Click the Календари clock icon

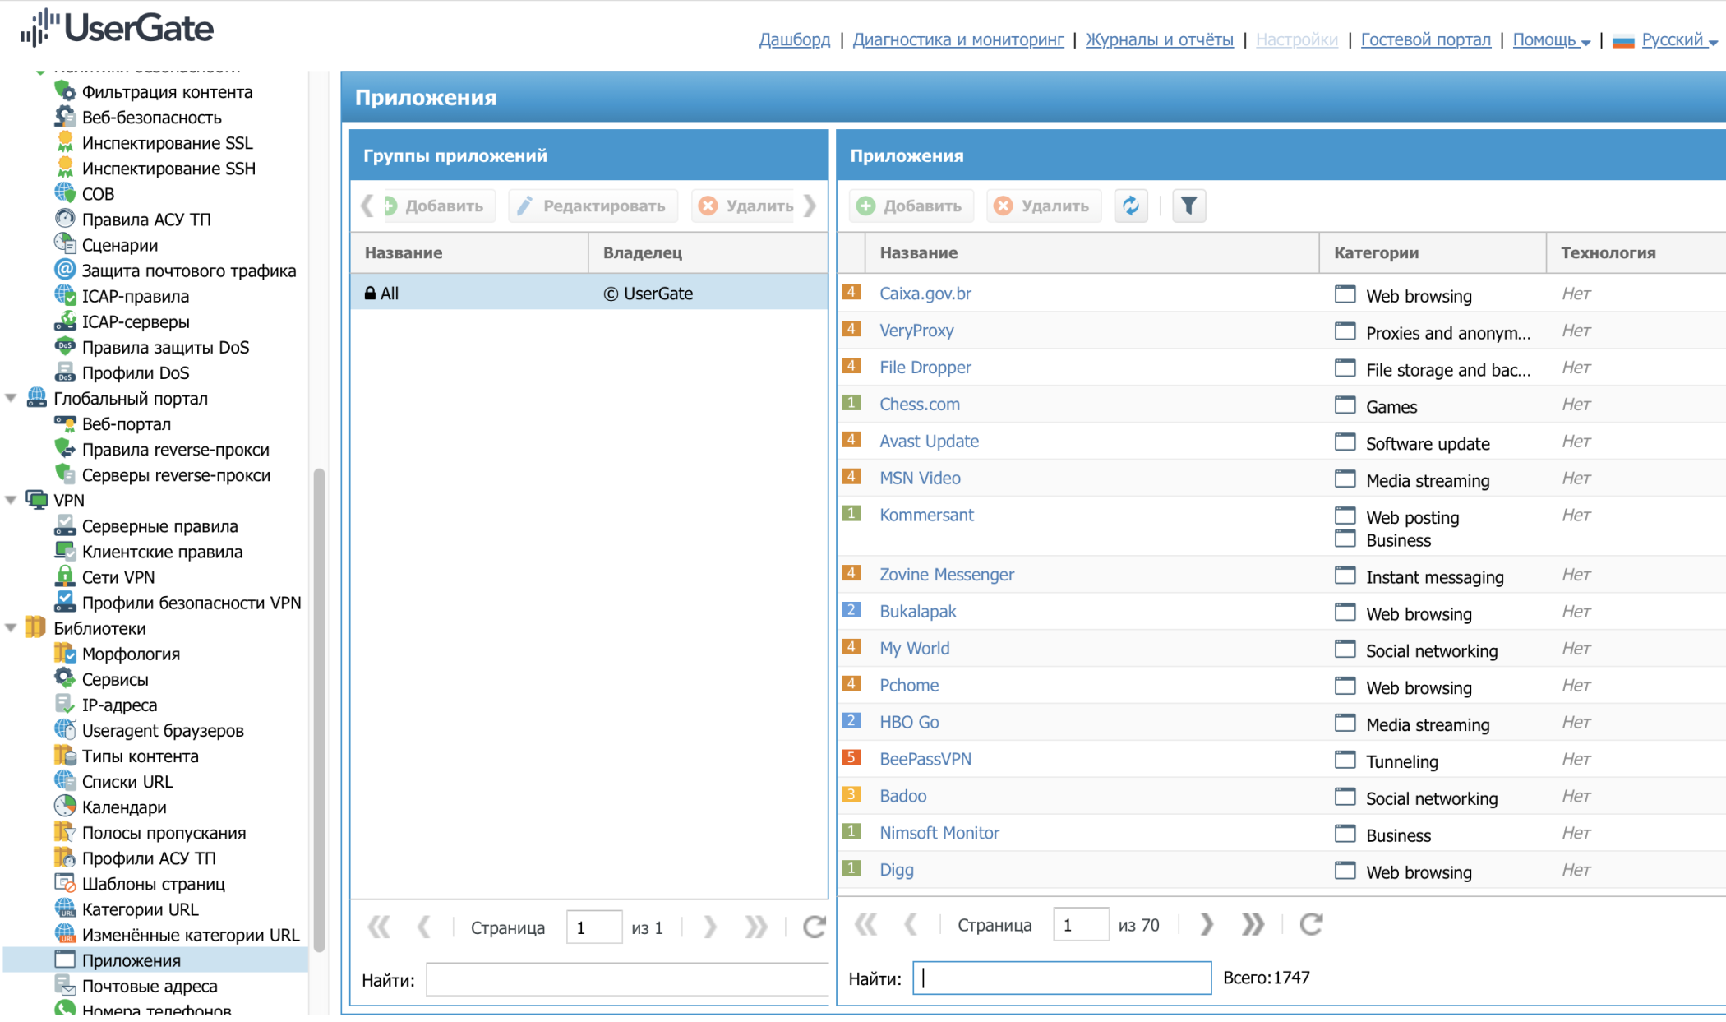[65, 807]
